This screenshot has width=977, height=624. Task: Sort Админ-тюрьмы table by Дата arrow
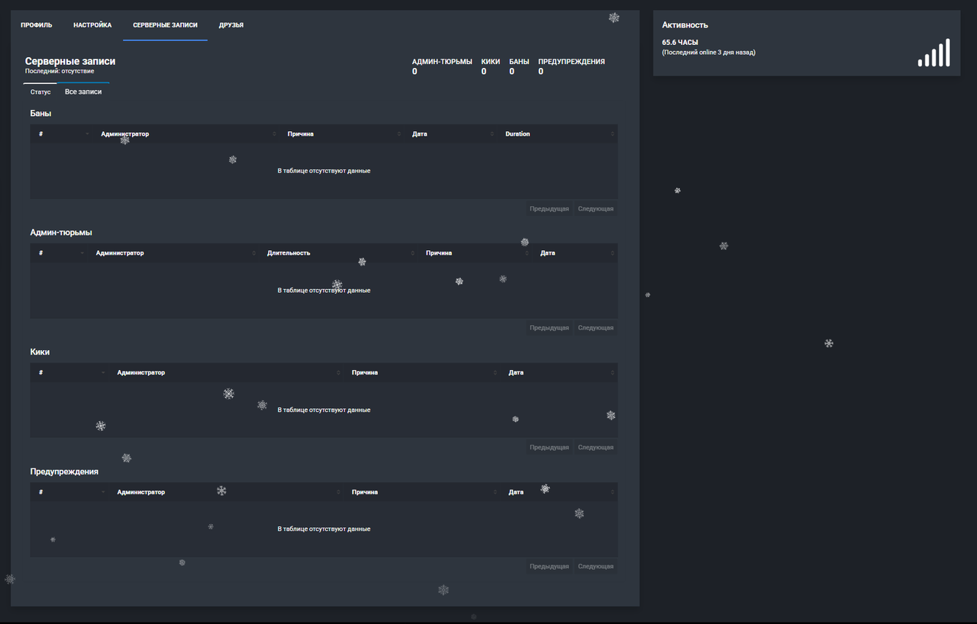[x=612, y=253]
